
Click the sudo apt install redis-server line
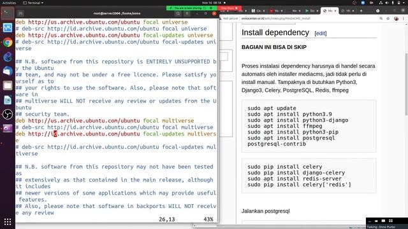click(295, 179)
